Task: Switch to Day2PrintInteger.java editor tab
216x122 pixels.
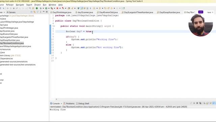Action: tap(61, 12)
